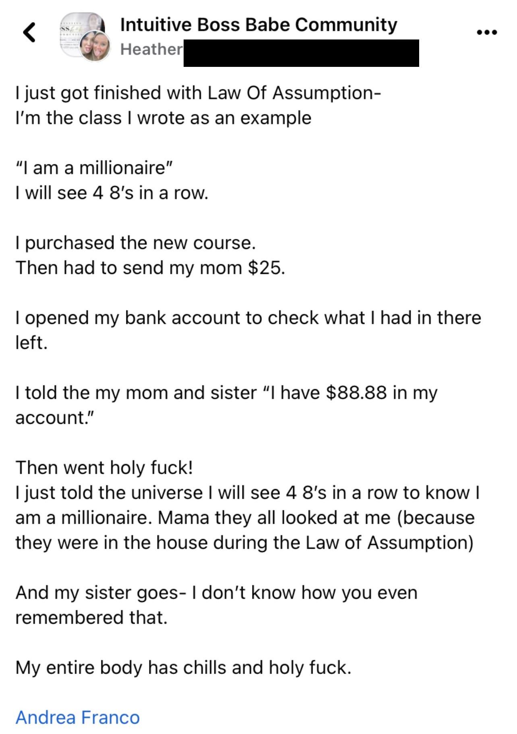Click the $88.88 amount in the post
The image size is (517, 734).
pos(356,392)
